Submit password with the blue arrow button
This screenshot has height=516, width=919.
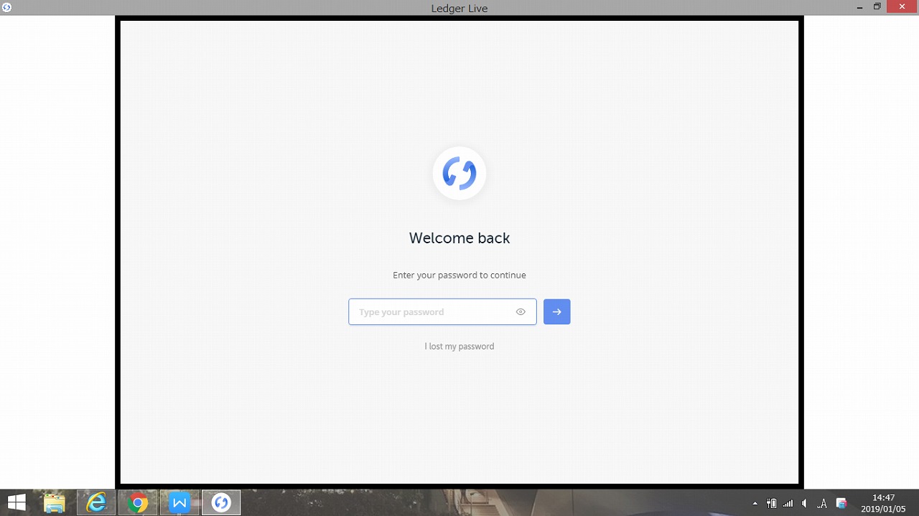pos(556,311)
